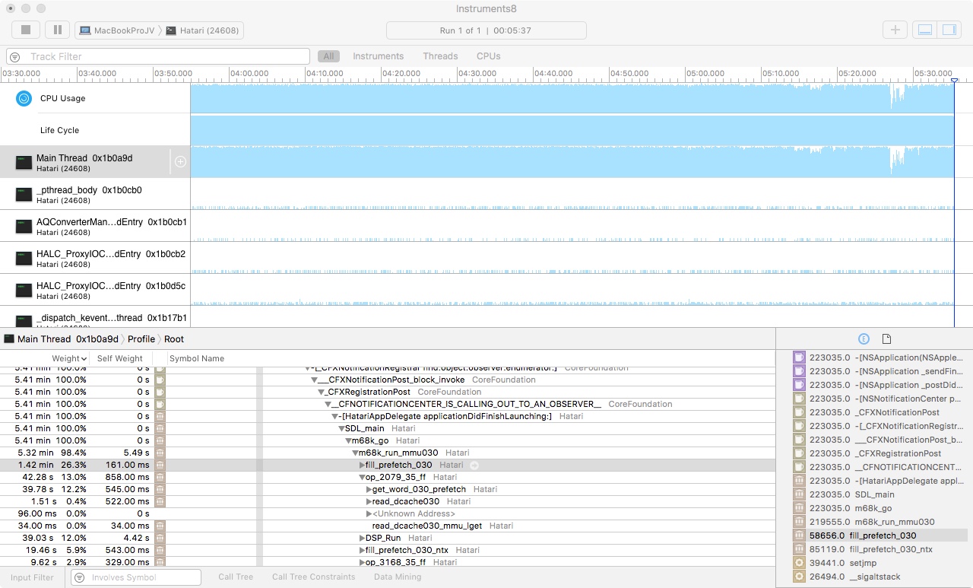973x588 pixels.
Task: Show the document-shaped inspector tab icon
Action: coord(886,339)
